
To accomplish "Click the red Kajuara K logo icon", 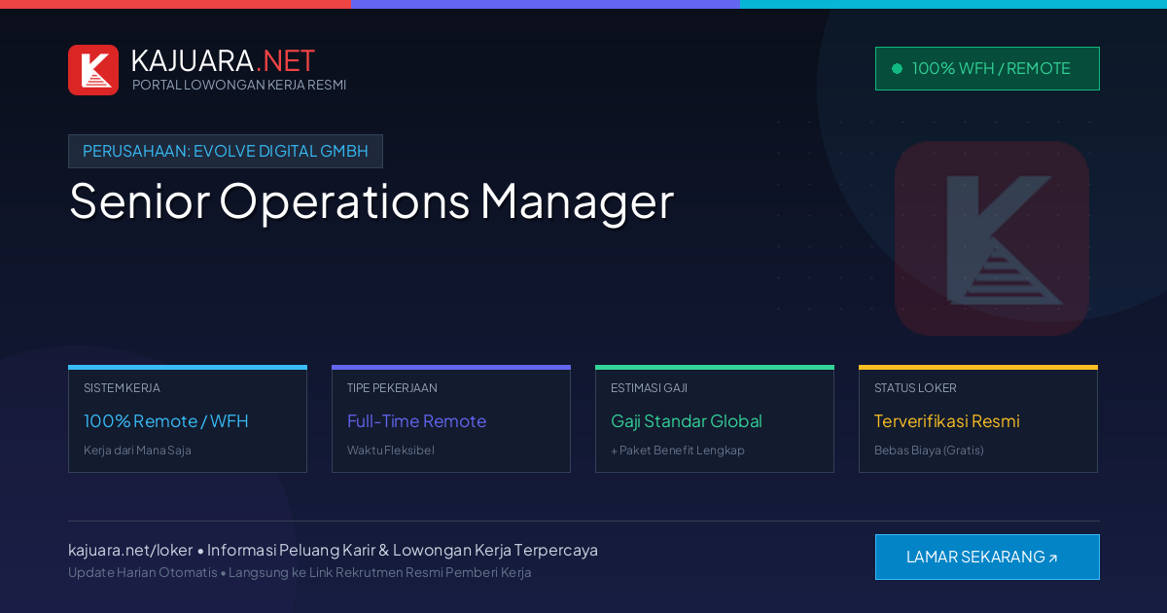I will [x=93, y=70].
